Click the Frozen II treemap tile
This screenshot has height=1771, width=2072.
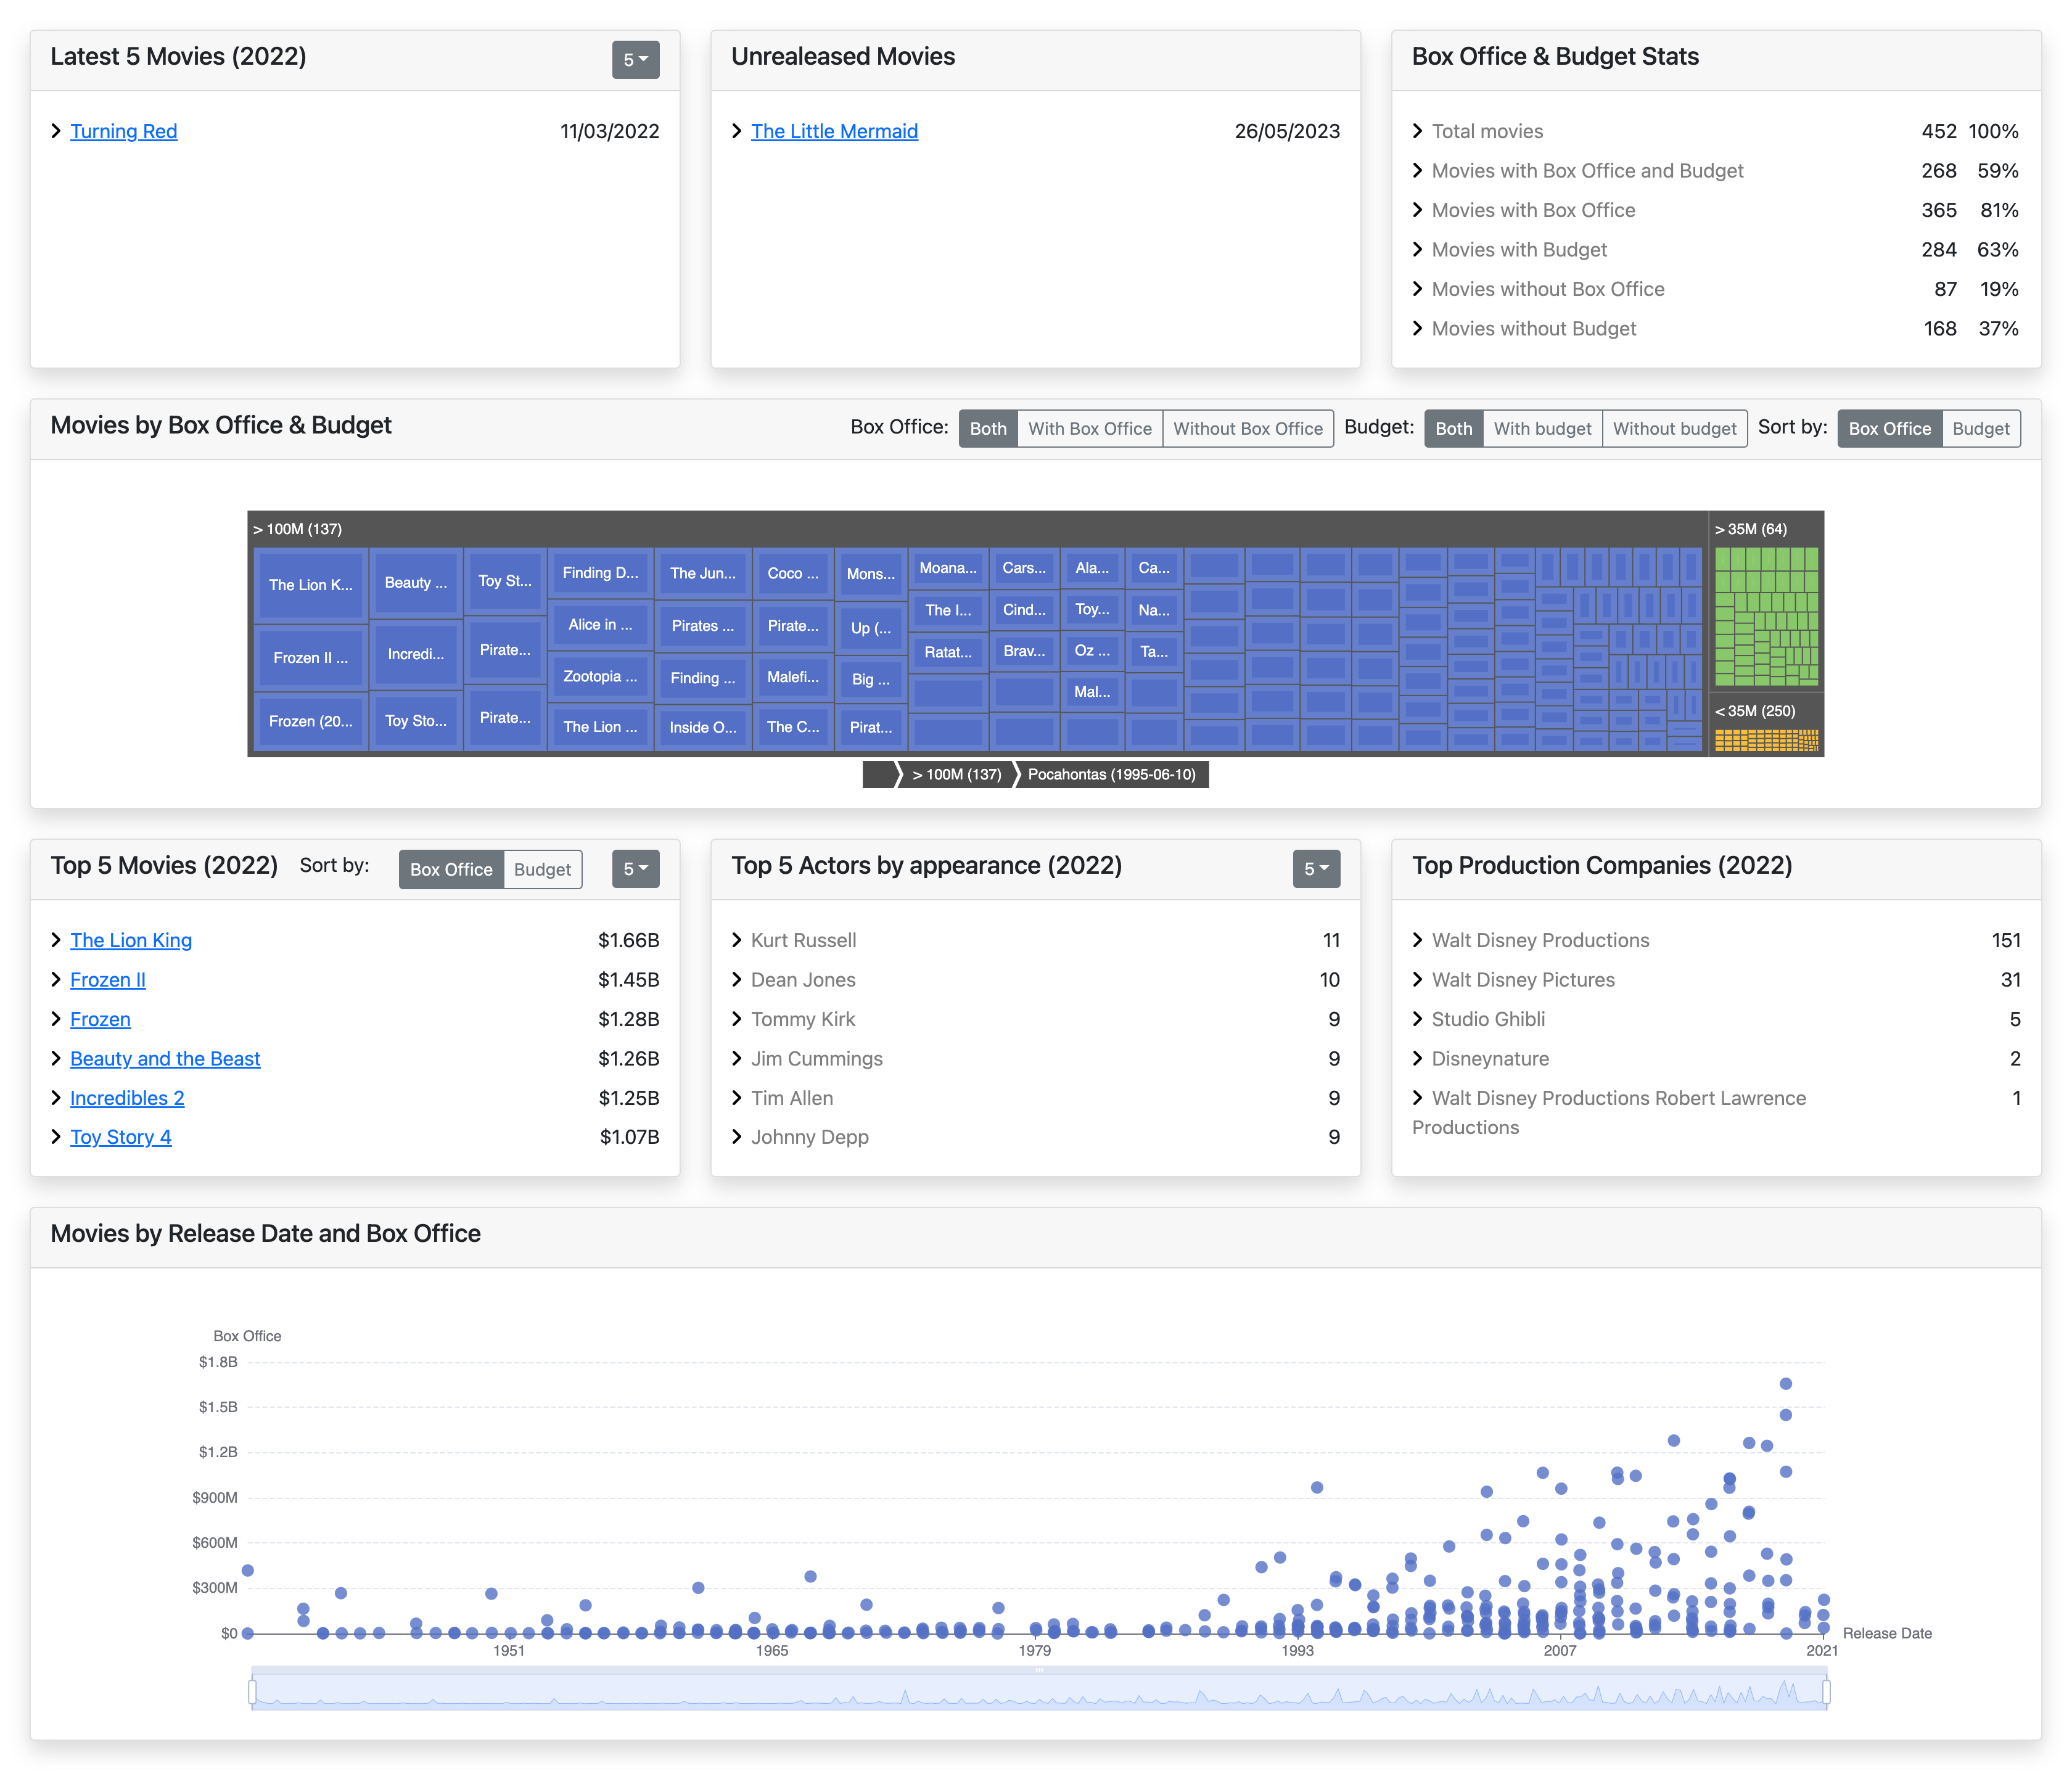click(x=310, y=658)
